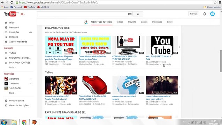Click title Como Mudar o Início Do Seu Canal
Screen dimensions: 222x125
pos(92,58)
